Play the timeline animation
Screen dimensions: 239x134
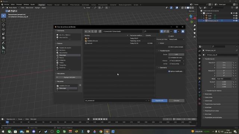coord(101,119)
